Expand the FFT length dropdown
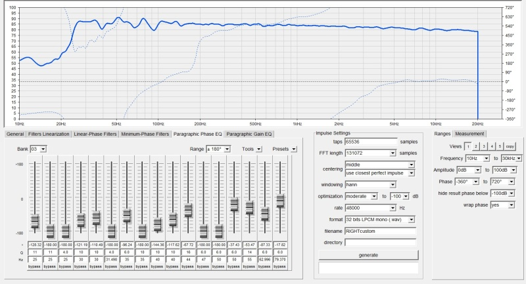The image size is (526, 284). pos(393,153)
